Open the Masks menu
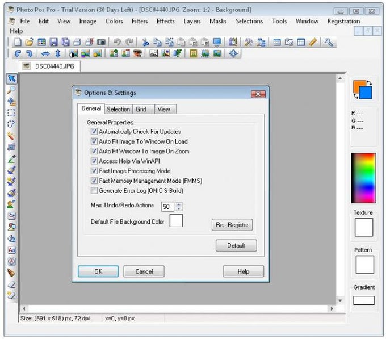 218,21
